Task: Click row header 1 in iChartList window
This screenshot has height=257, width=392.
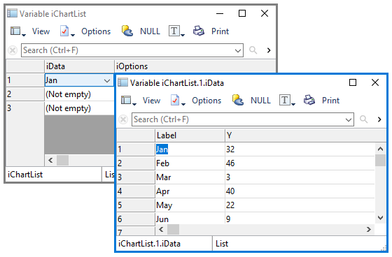Action: coord(25,80)
